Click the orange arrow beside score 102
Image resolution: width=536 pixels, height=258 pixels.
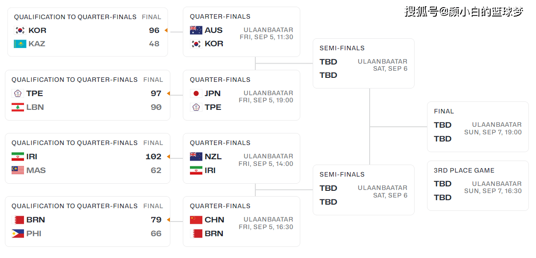tap(168, 157)
